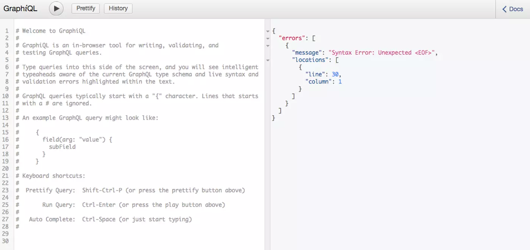Click the "message" key in the result

click(x=307, y=53)
